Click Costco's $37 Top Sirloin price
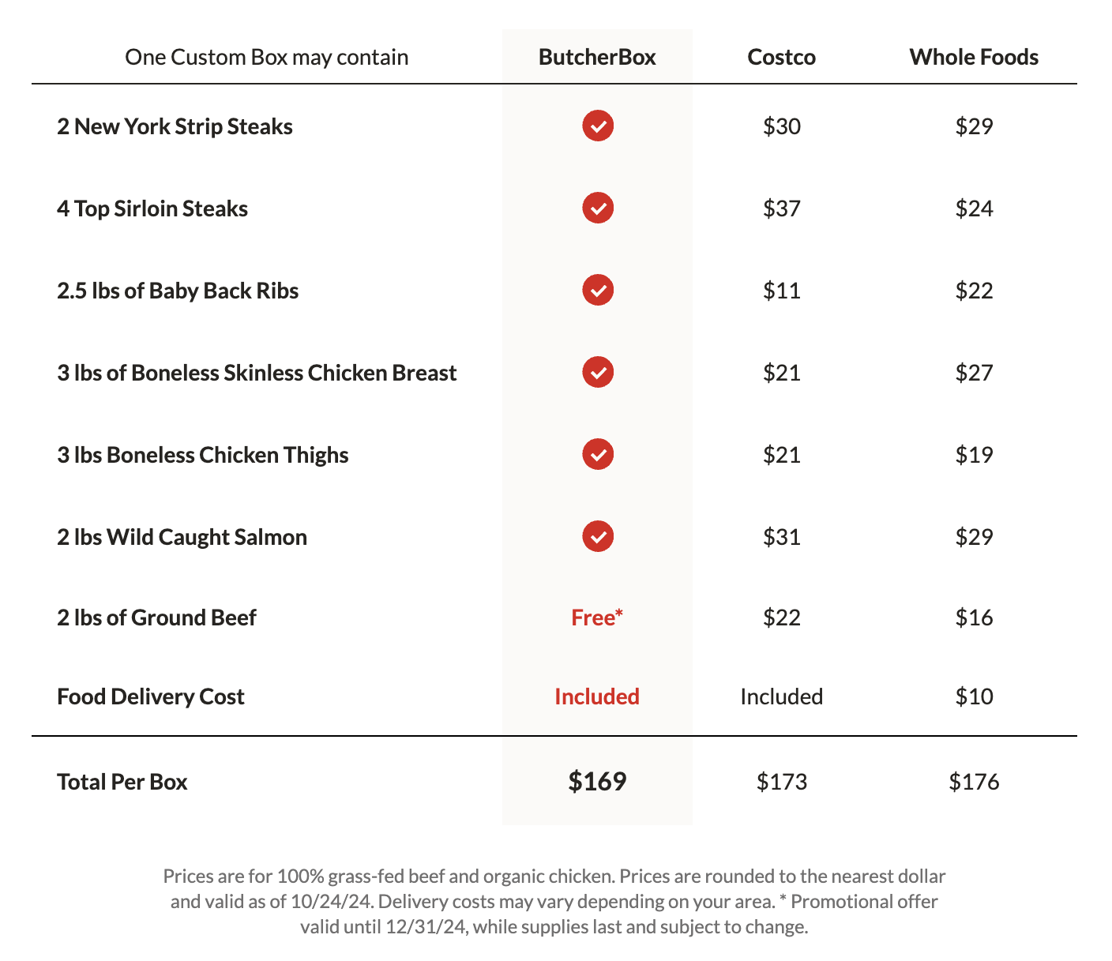The width and height of the screenshot is (1112, 961). 782,208
